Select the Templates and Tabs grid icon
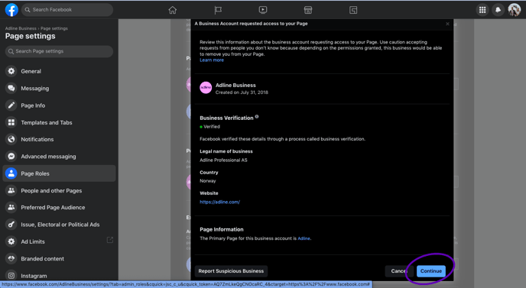 11,122
